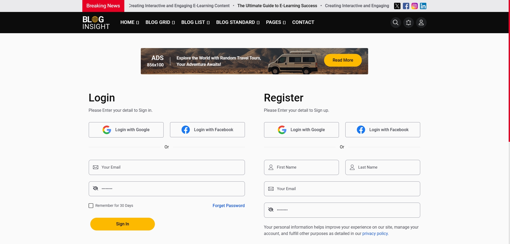Expand the BLOG GRID dropdown menu

coord(160,22)
